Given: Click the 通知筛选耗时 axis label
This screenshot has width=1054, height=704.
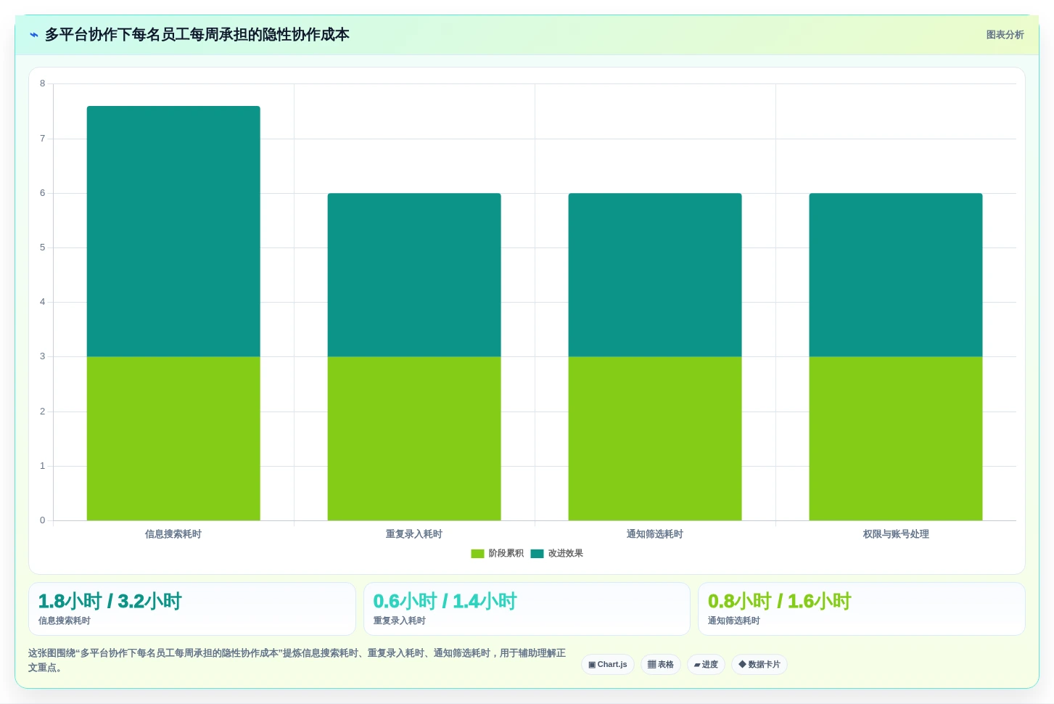Looking at the screenshot, I should (655, 534).
